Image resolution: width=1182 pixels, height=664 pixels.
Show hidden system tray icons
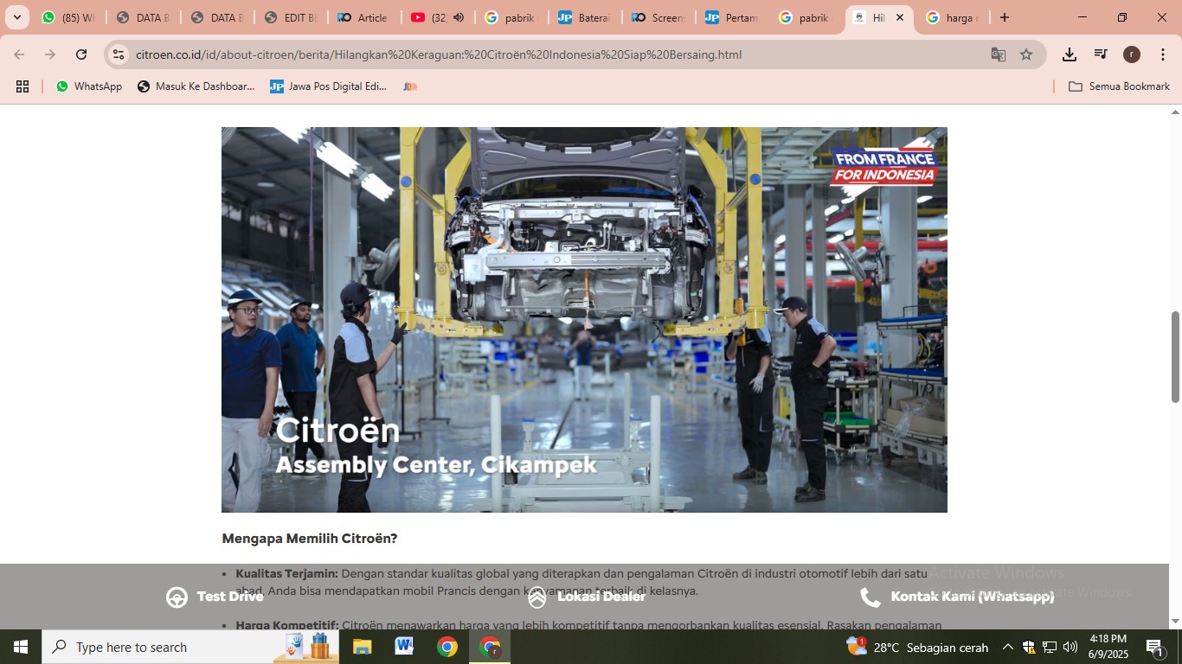[x=1007, y=647]
